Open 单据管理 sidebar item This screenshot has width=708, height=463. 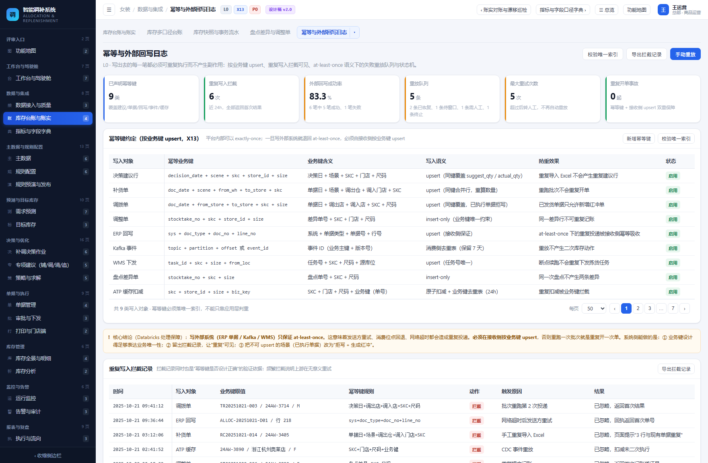pos(48,305)
